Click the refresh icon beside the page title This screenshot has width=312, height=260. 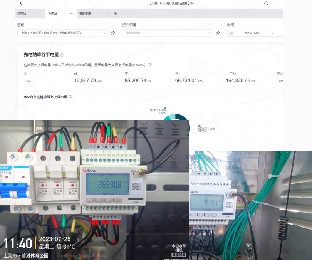point(266,3)
